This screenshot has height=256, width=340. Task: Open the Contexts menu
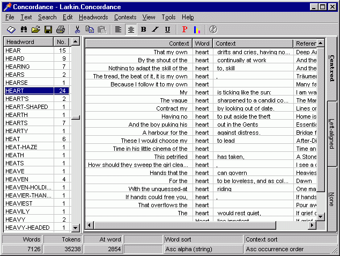pos(125,17)
